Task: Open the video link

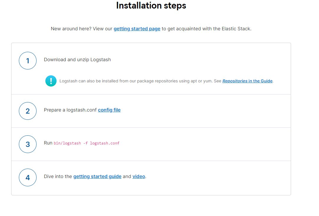Action: tap(139, 176)
